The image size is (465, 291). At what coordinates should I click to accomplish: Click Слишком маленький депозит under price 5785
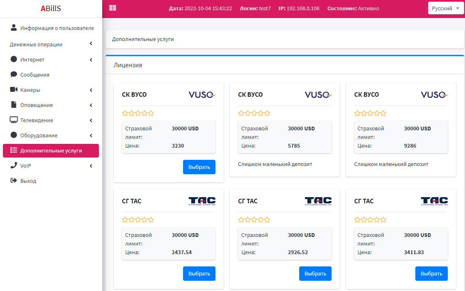point(275,164)
